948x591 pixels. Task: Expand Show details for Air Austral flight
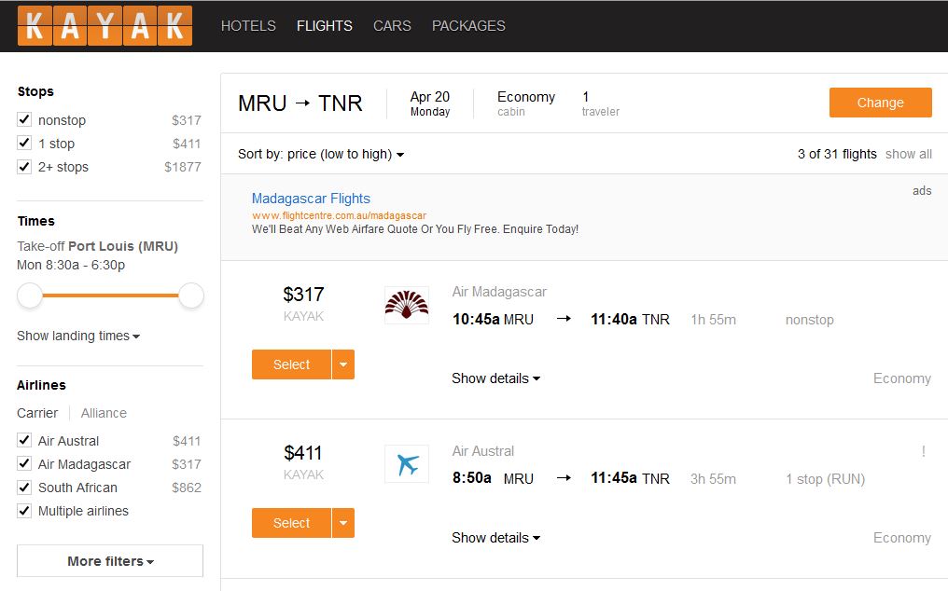(495, 538)
